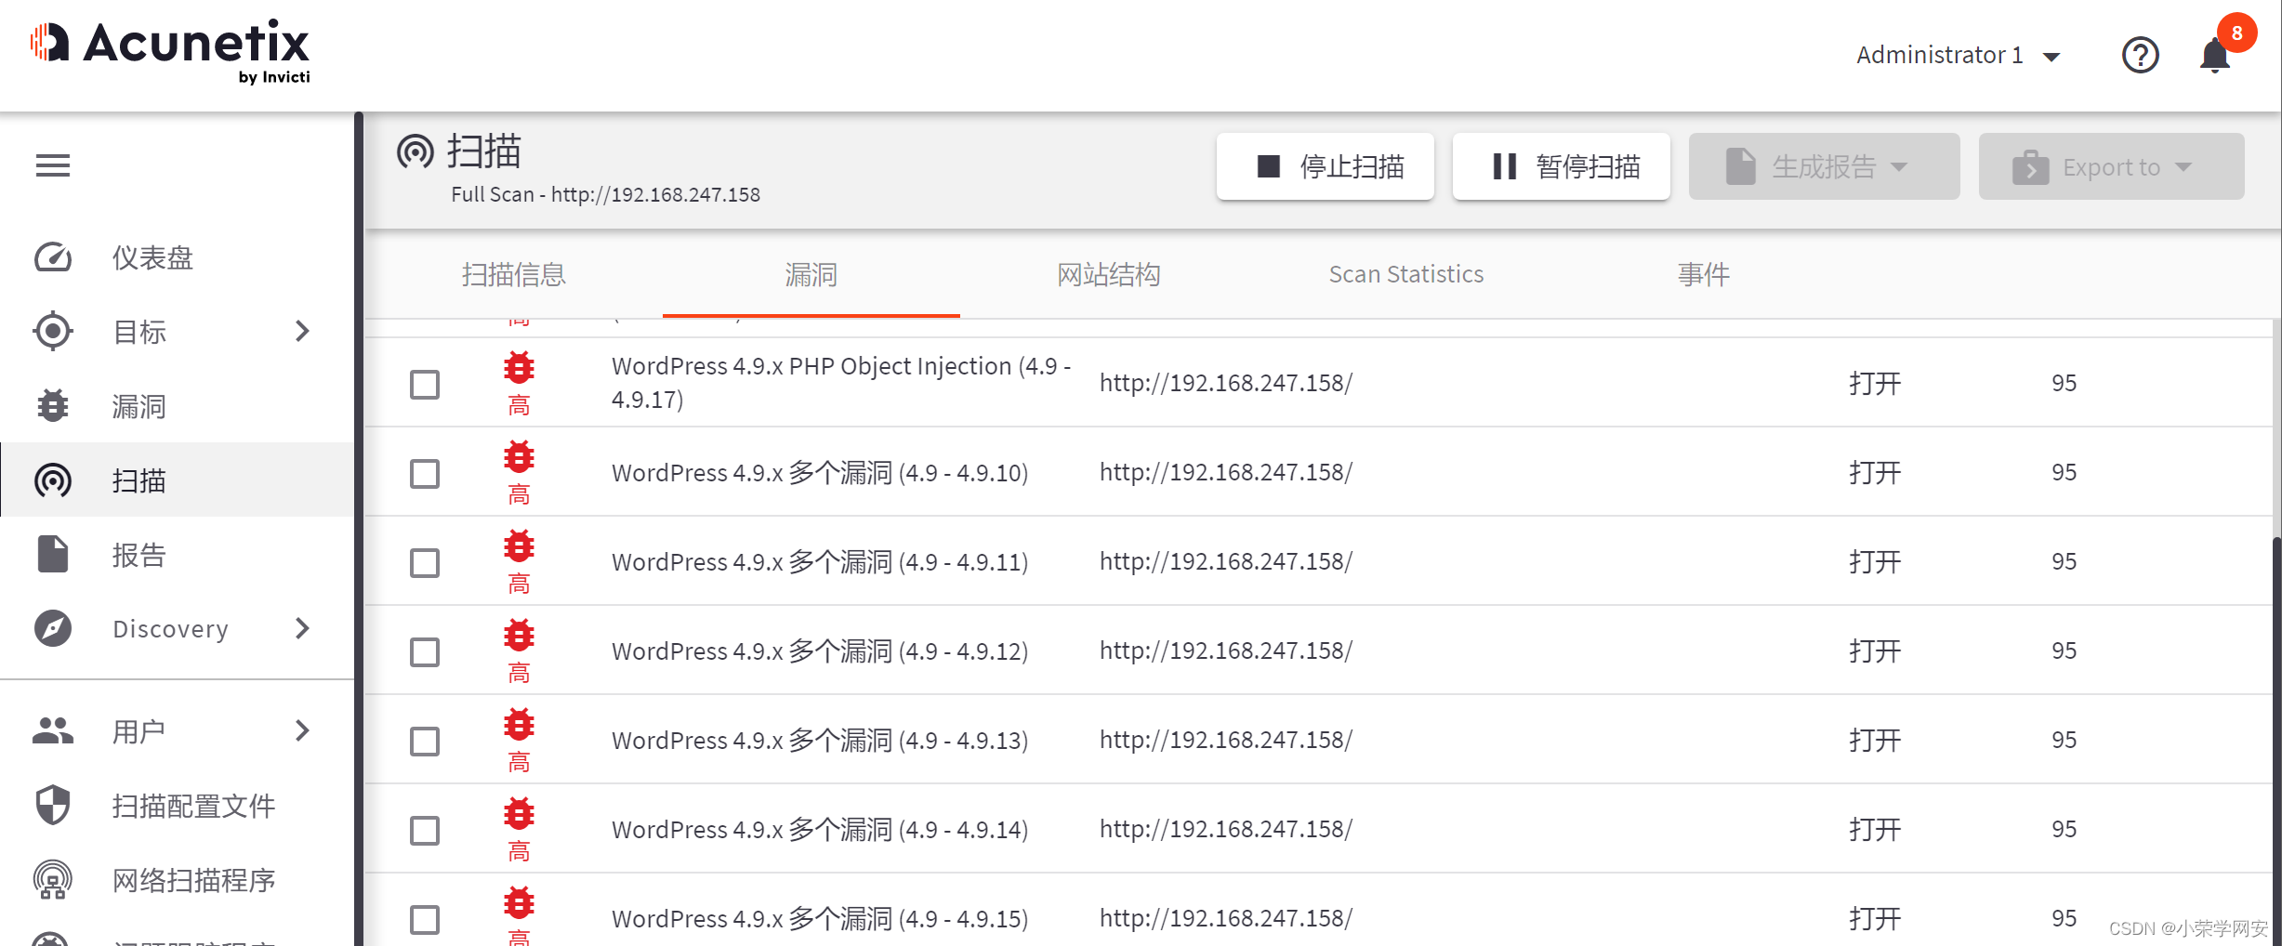The image size is (2282, 946).
Task: Open the help question mark icon
Action: point(2140,55)
